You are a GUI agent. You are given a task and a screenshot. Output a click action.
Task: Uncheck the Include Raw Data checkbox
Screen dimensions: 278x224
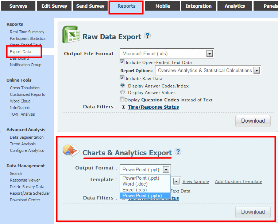coord(122,78)
